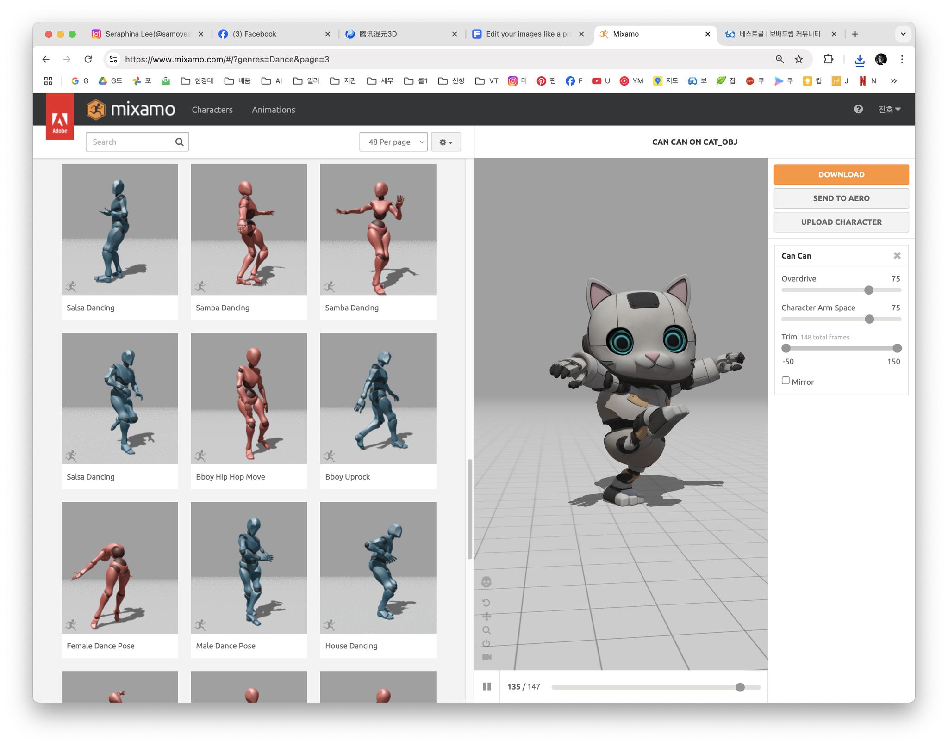The height and width of the screenshot is (746, 948).
Task: Click the Mixamo logo
Action: 131,110
